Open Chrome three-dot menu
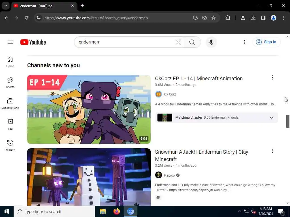The image size is (290, 217). coord(284,18)
